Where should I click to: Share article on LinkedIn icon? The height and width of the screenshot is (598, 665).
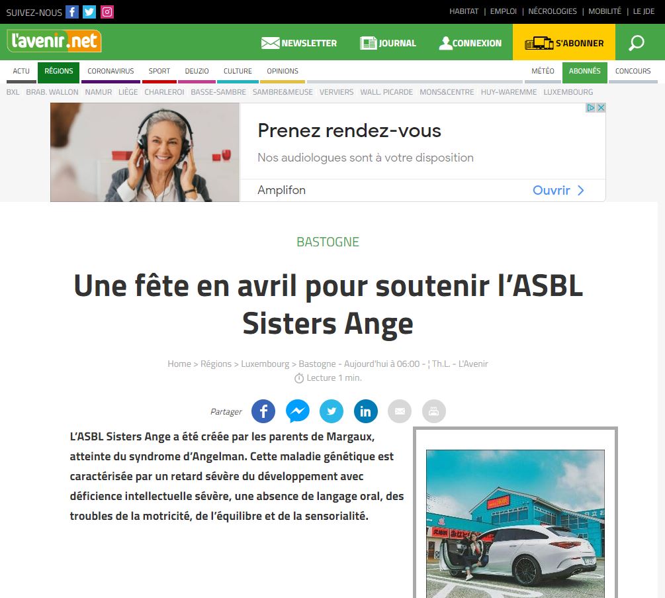[365, 411]
